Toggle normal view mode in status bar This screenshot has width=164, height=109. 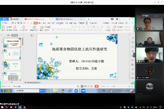tap(82, 86)
